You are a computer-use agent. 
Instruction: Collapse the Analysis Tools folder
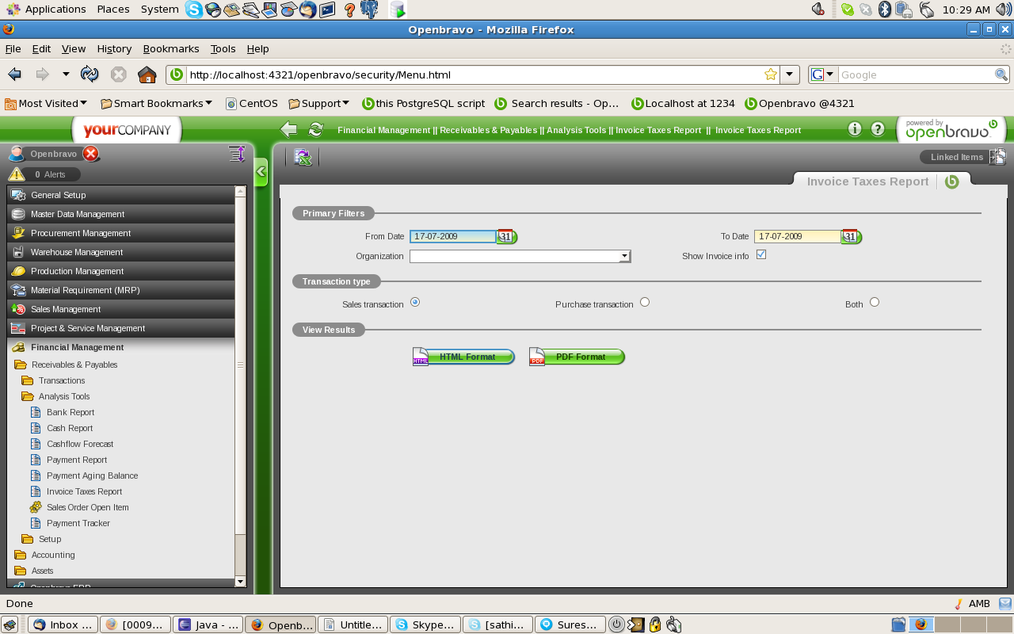28,396
